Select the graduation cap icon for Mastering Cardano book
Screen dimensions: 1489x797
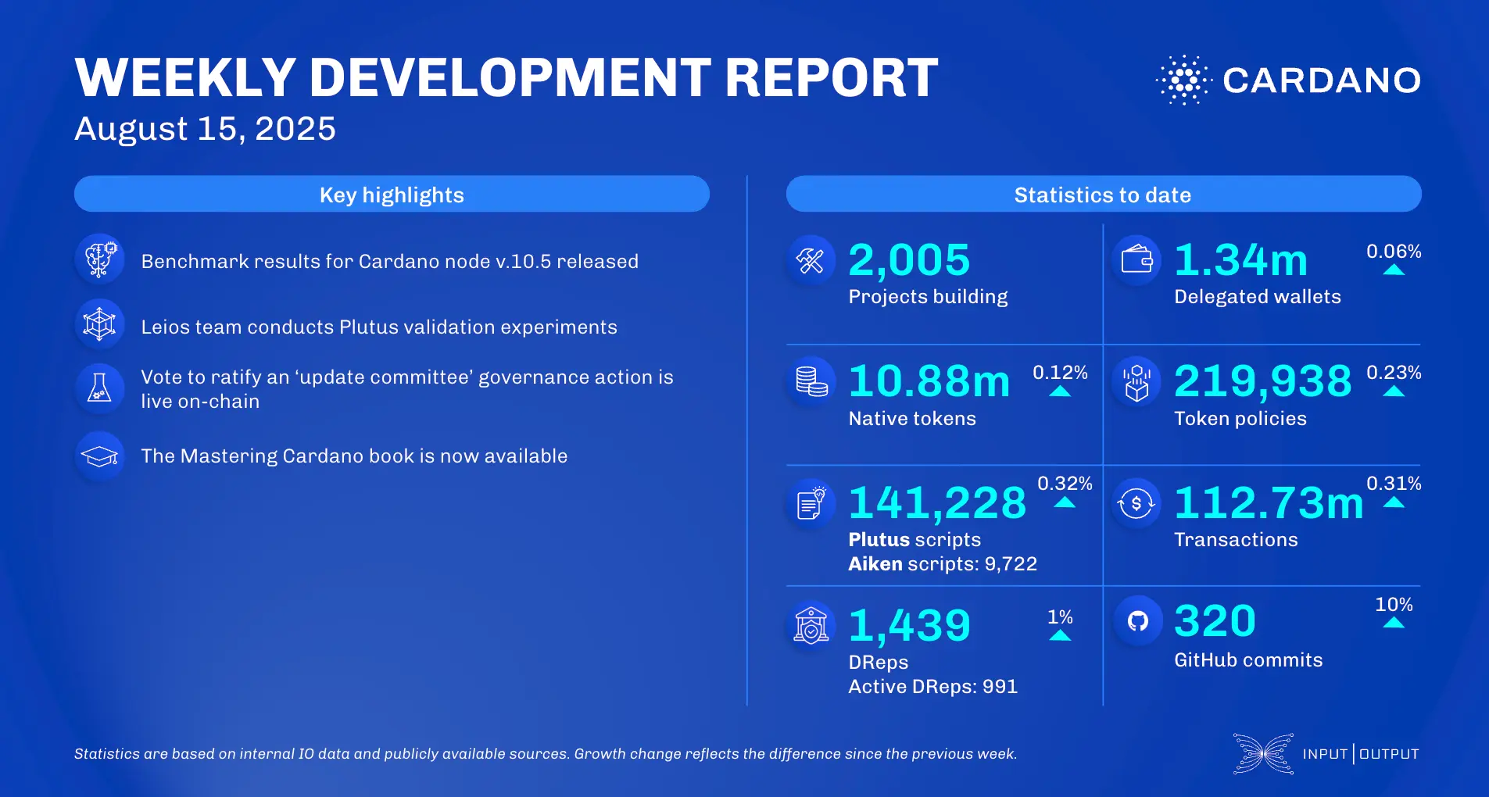pos(100,456)
